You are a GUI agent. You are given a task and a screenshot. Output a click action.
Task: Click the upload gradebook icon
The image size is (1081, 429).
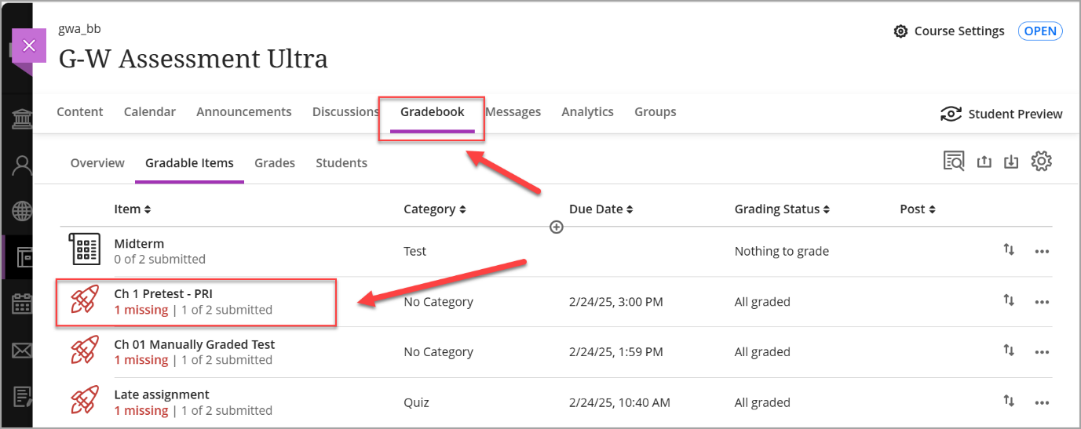coord(984,162)
